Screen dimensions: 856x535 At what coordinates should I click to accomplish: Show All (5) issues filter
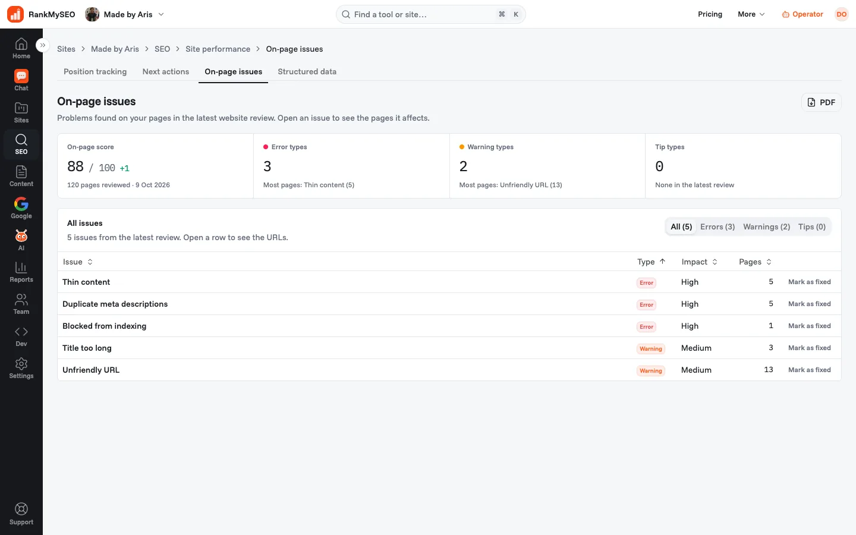tap(681, 226)
